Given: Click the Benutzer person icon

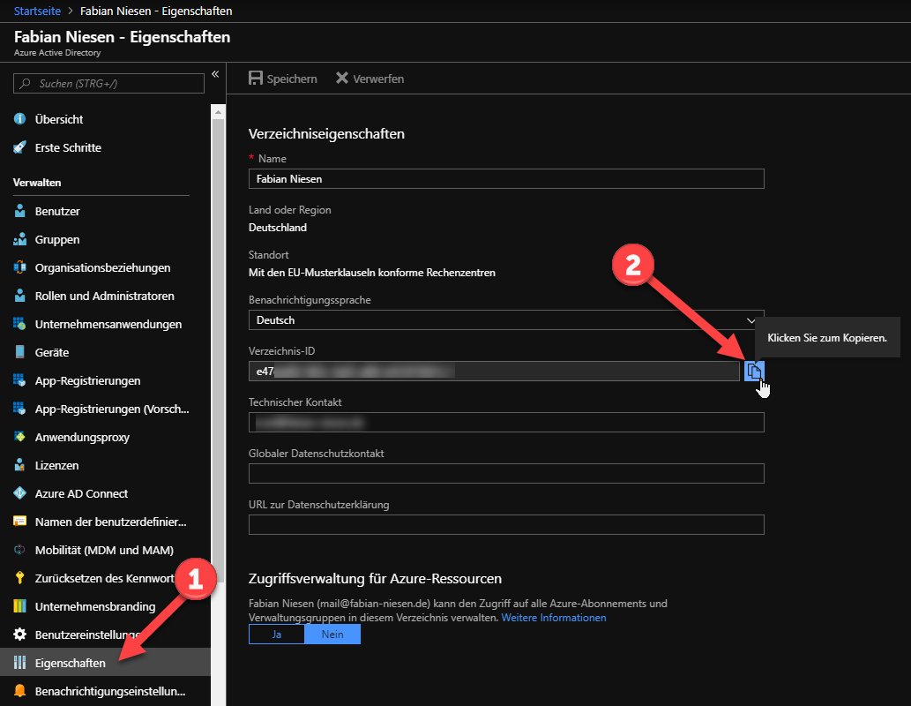Looking at the screenshot, I should pos(19,211).
